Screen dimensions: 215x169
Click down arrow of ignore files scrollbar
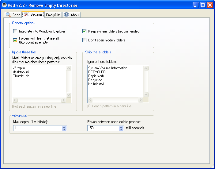[69, 95]
